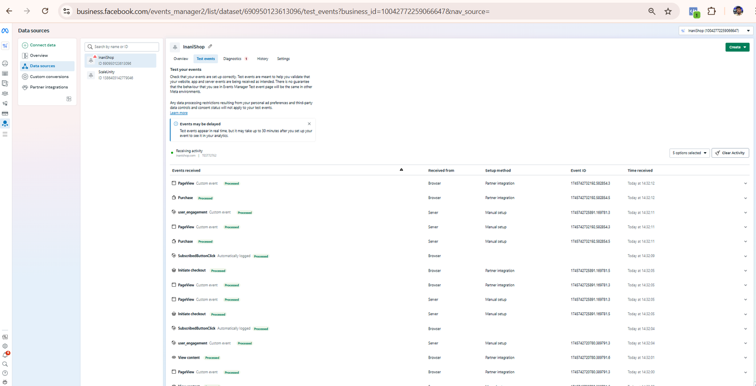Expand the Initiate checkout Browser event row
The height and width of the screenshot is (386, 756).
tap(746, 271)
